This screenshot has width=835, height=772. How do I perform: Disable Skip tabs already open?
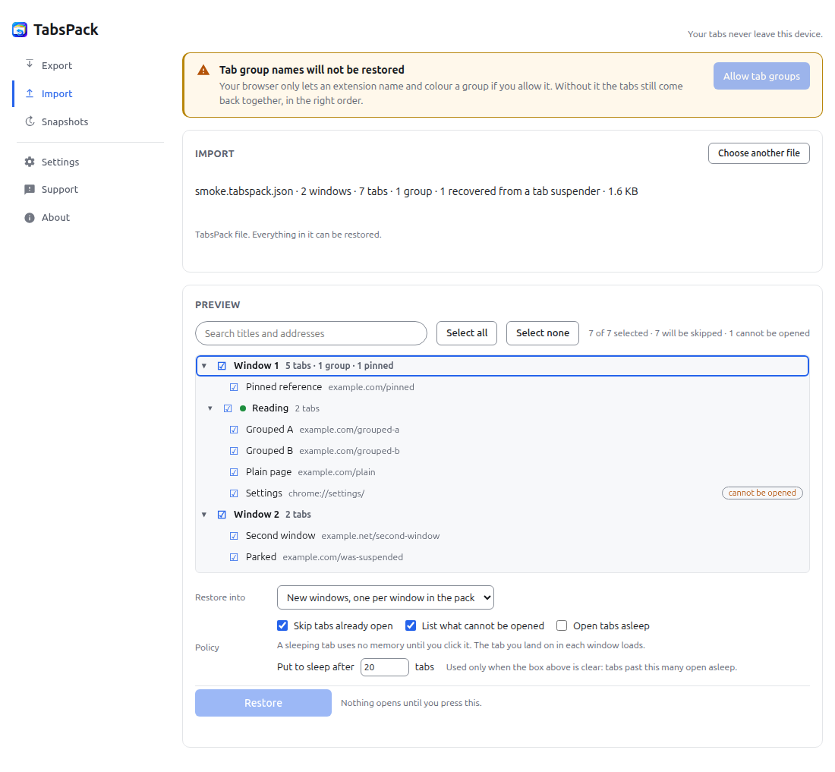[x=282, y=625]
